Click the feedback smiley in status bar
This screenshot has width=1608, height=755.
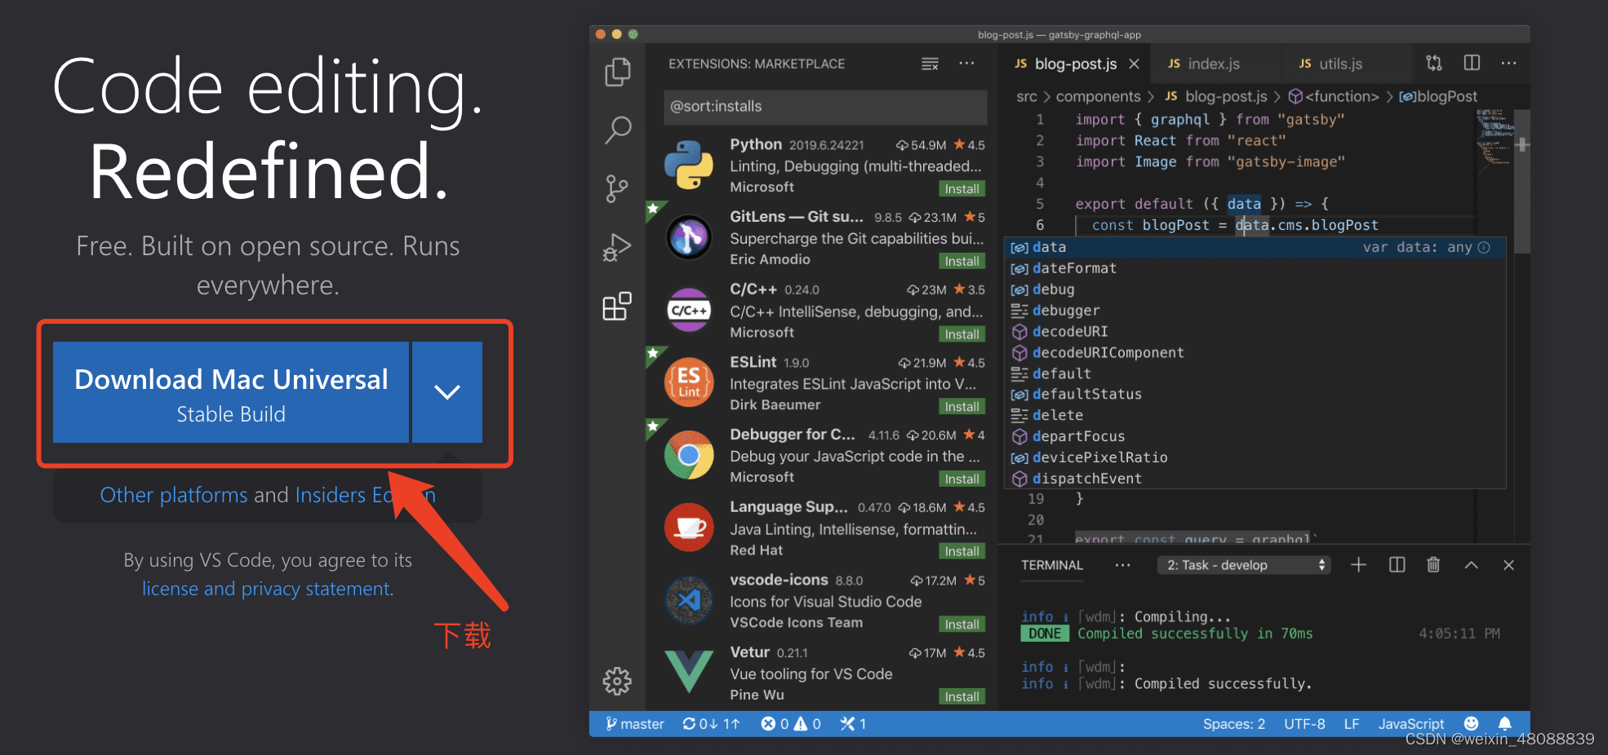[1471, 724]
